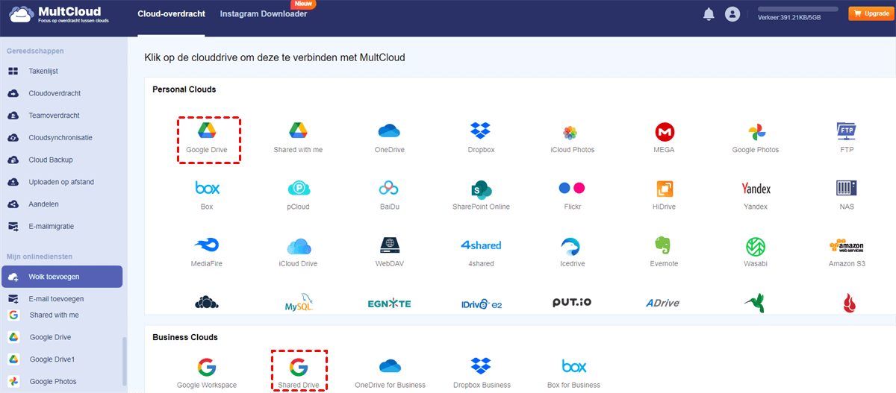Choose the BaiDu cloud icon

[390, 195]
